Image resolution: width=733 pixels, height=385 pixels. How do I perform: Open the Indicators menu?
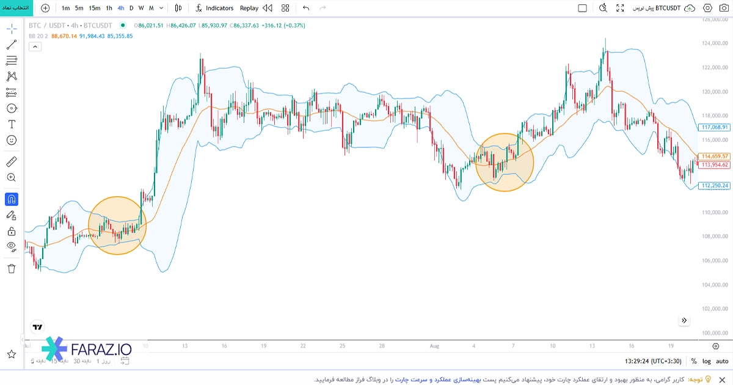(217, 9)
